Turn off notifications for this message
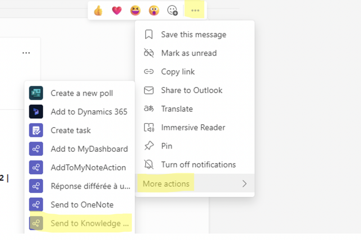361x240 pixels. pyautogui.click(x=198, y=165)
